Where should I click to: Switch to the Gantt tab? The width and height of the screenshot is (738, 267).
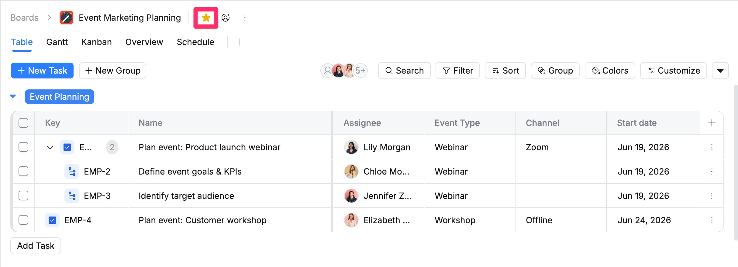[x=57, y=42]
